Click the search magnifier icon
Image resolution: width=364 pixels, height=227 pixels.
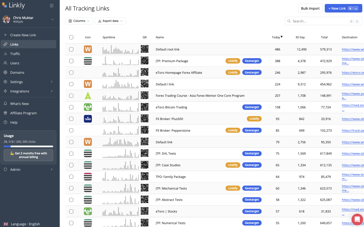click(x=289, y=21)
